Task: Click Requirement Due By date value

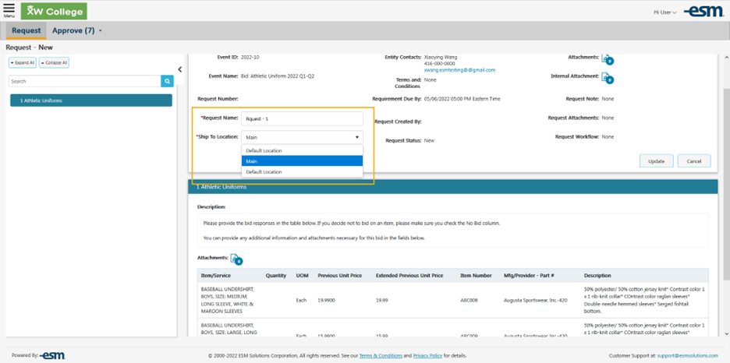Action: click(462, 99)
